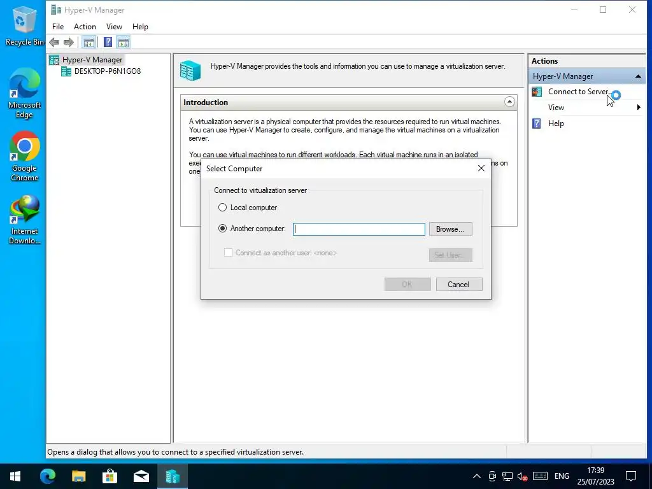Click the muted volume tray icon
The image size is (652, 489).
click(522, 476)
